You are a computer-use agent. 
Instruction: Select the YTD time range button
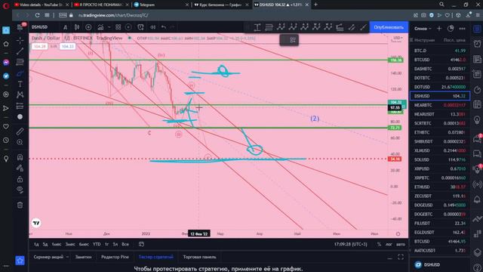point(97,244)
